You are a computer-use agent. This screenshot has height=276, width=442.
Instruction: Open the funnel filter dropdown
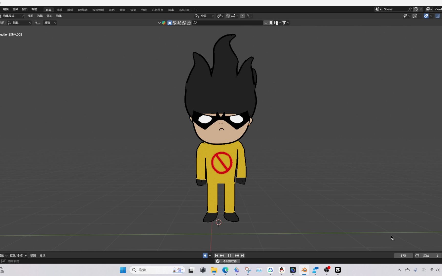(x=285, y=23)
